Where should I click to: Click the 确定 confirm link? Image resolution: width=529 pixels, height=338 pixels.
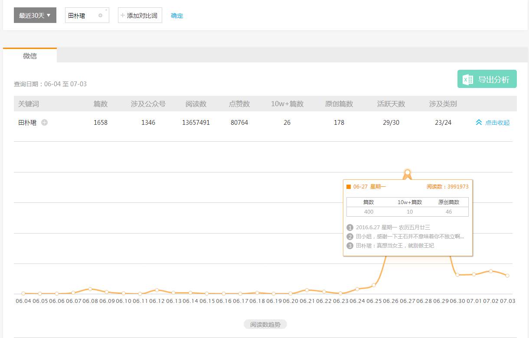pyautogui.click(x=177, y=16)
